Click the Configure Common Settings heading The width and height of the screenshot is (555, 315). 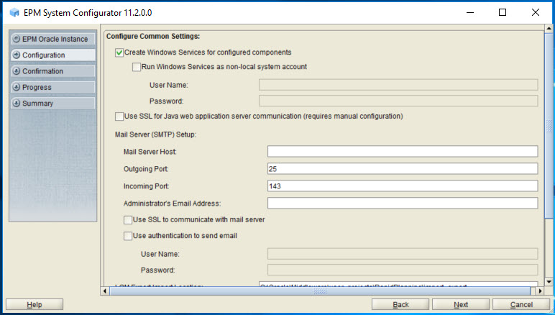point(153,37)
